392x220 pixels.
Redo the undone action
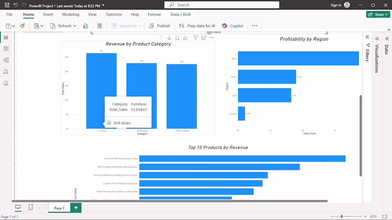click(24, 5)
